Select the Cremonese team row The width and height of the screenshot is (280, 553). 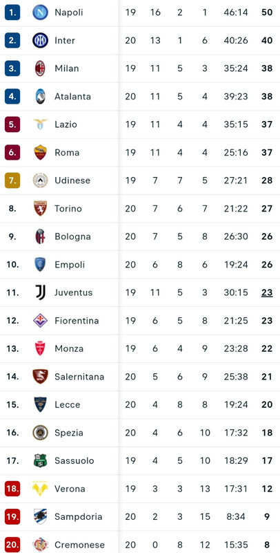click(x=140, y=545)
